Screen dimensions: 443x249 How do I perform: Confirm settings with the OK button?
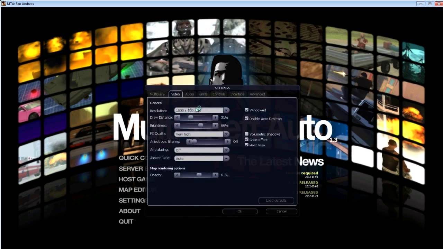240,211
